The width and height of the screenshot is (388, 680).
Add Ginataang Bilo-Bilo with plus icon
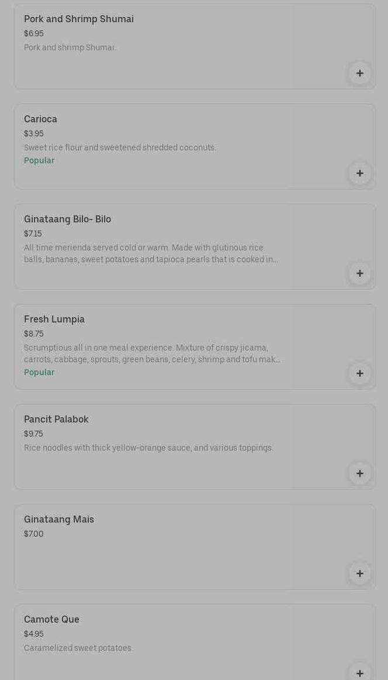(x=359, y=273)
